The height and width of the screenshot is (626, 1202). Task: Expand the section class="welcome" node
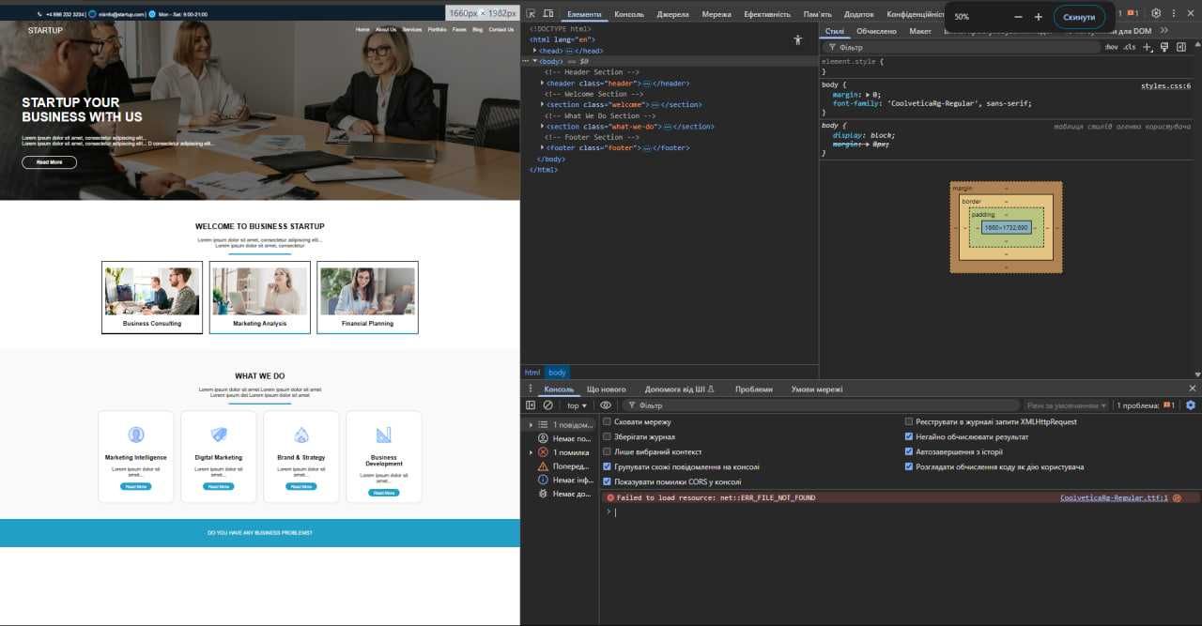coord(543,104)
